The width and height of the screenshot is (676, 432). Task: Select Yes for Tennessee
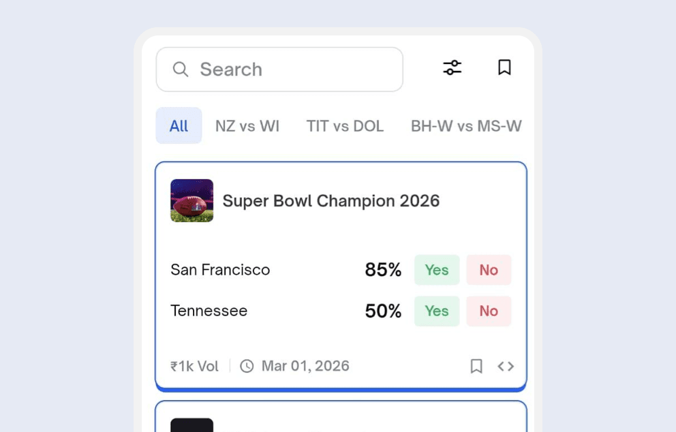click(x=437, y=311)
